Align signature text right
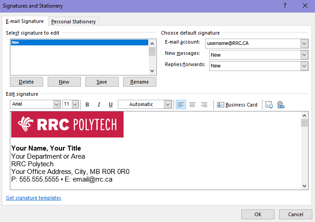 click(x=204, y=105)
